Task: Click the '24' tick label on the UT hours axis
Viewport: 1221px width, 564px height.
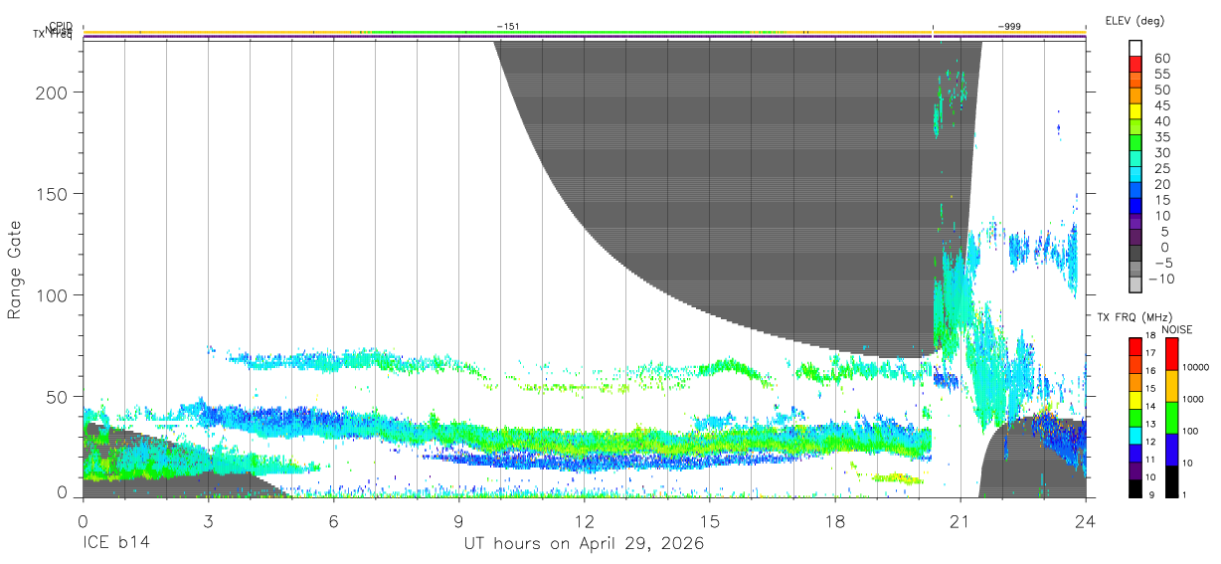Action: [1086, 521]
